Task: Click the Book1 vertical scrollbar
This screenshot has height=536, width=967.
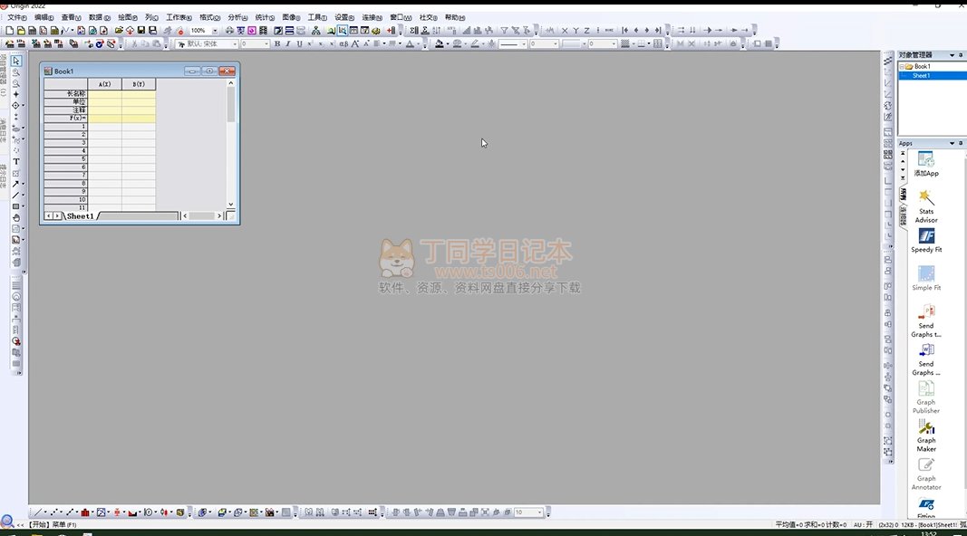Action: tap(231, 144)
